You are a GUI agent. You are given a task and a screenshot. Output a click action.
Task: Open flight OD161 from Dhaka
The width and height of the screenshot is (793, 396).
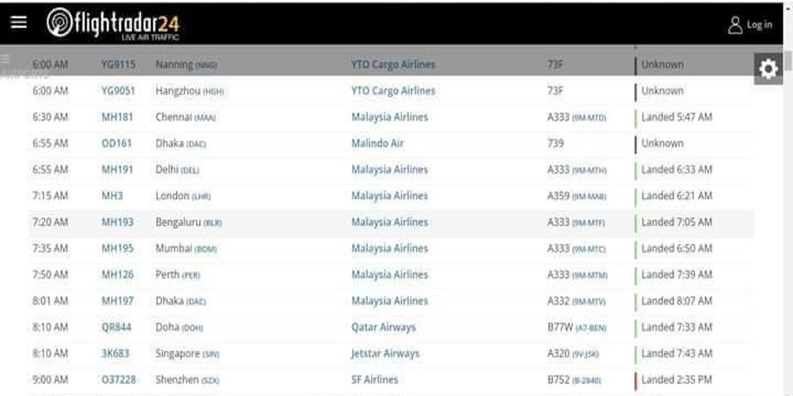116,144
